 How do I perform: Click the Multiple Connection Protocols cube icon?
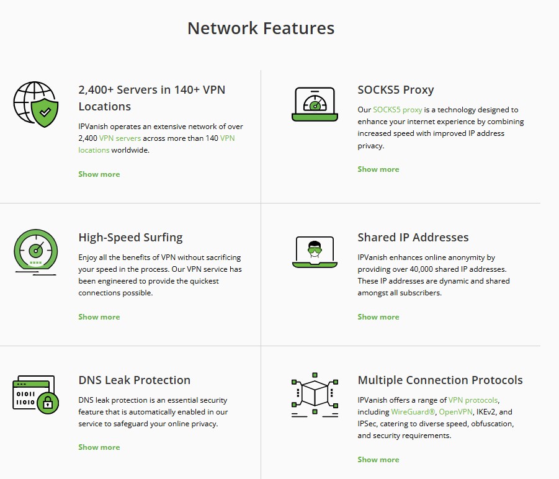click(315, 395)
